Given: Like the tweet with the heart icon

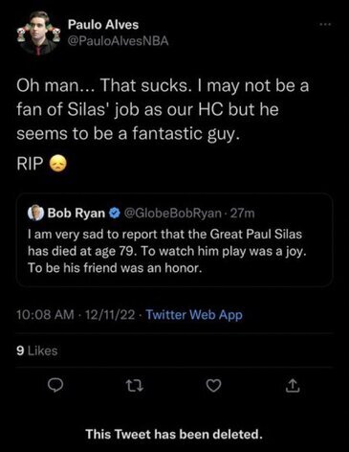Looking at the screenshot, I should click(213, 386).
